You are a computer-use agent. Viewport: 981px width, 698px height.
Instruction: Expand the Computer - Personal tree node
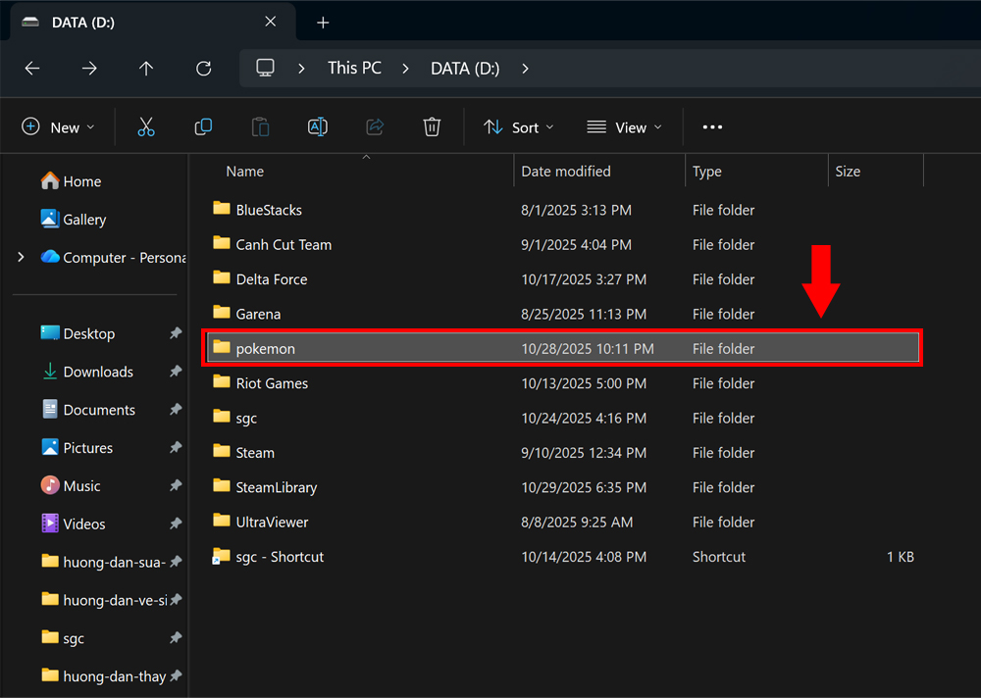tap(21, 258)
